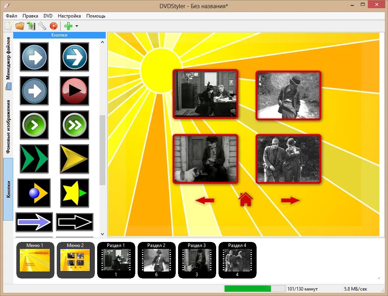The image size is (388, 296).
Task: Click the Save project green arrow icon
Action: (31, 26)
